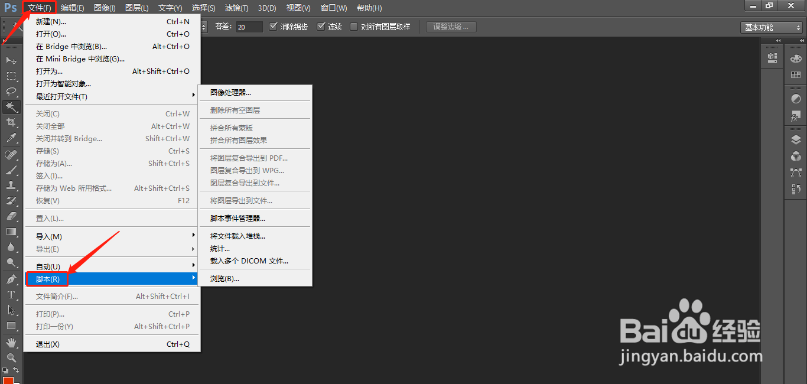This screenshot has height=384, width=807.
Task: Select the Lasso tool
Action: pyautogui.click(x=11, y=92)
